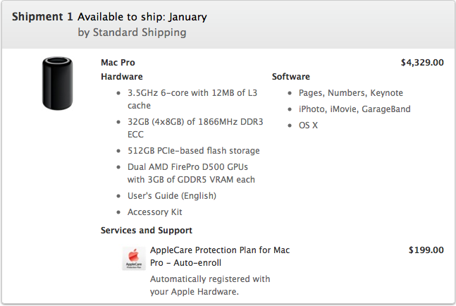Click the Mac Pro product image
The image size is (456, 306).
(57, 83)
